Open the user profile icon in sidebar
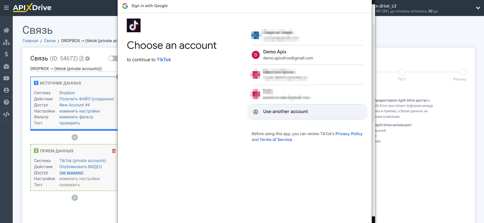 click(6, 90)
